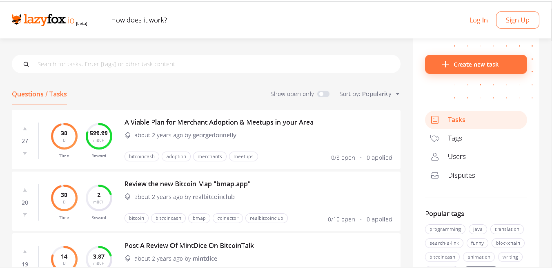This screenshot has height=268, width=552.
Task: Open the Sort by Popularity dropdown
Action: (x=369, y=94)
